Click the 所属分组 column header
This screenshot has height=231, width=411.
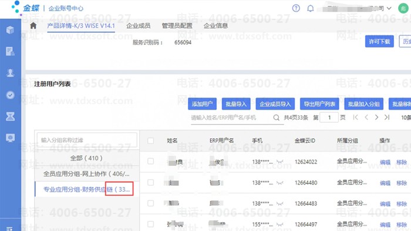[348, 140]
